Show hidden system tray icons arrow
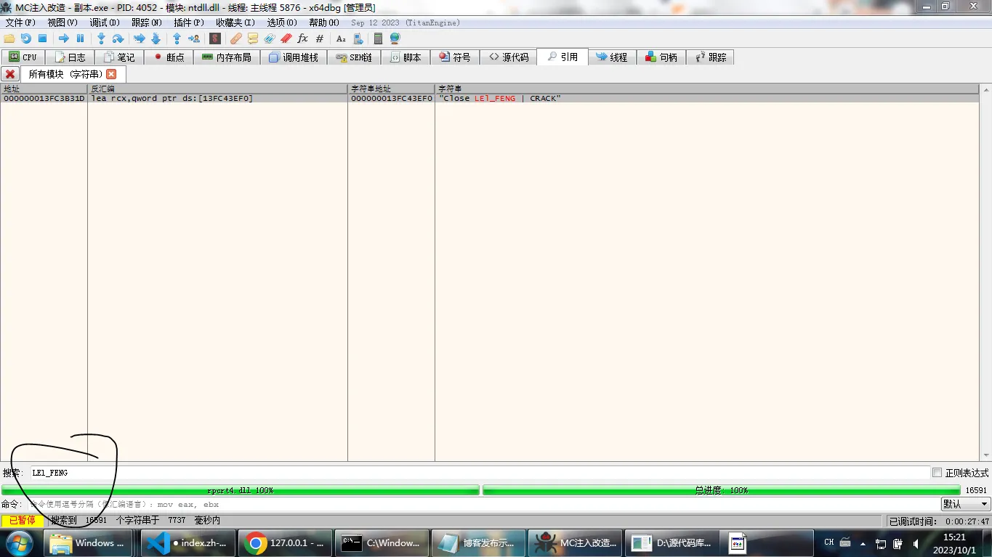The width and height of the screenshot is (992, 557). coord(863,543)
